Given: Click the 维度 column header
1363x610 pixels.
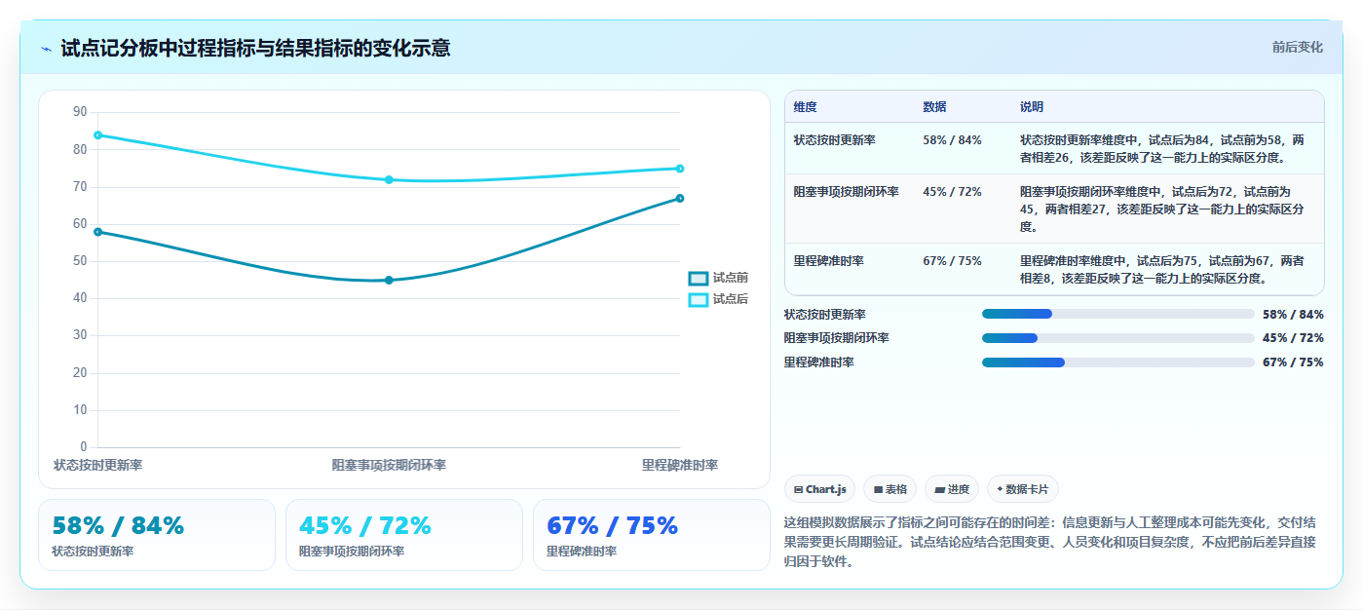Looking at the screenshot, I should (x=806, y=107).
